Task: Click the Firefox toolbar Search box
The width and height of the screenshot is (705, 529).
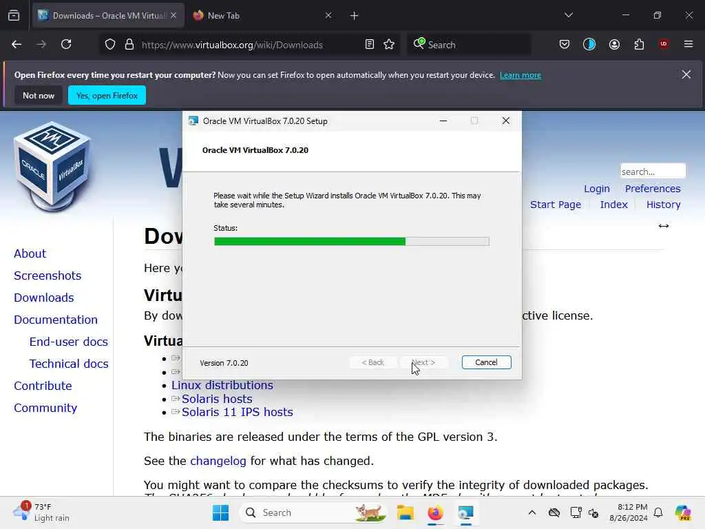Action: pyautogui.click(x=469, y=45)
